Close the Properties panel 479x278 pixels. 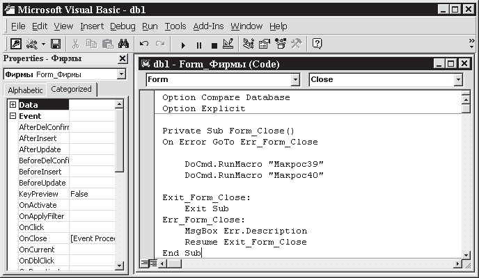123,59
